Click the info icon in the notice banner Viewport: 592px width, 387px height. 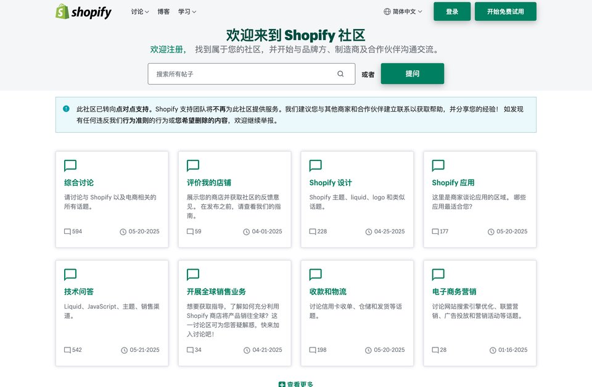(66, 109)
